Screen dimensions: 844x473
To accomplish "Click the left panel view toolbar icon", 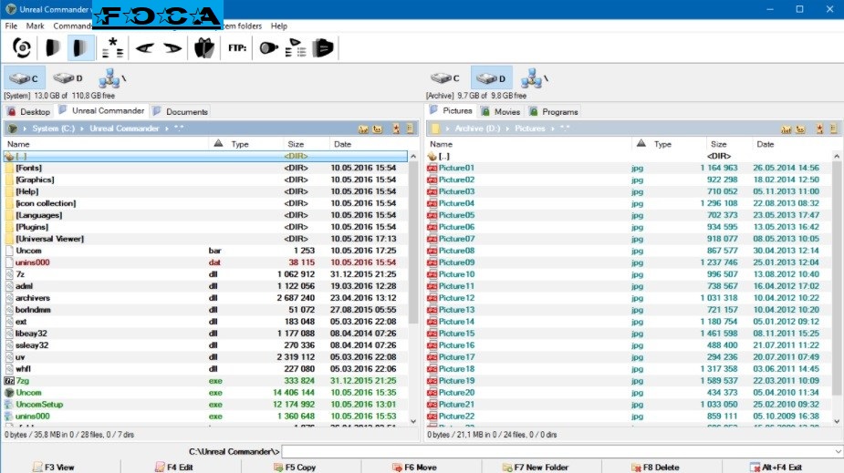I will click(x=53, y=47).
